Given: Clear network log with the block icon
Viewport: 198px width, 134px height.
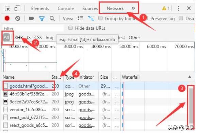Looking at the screenshot, I should coord(18,18).
